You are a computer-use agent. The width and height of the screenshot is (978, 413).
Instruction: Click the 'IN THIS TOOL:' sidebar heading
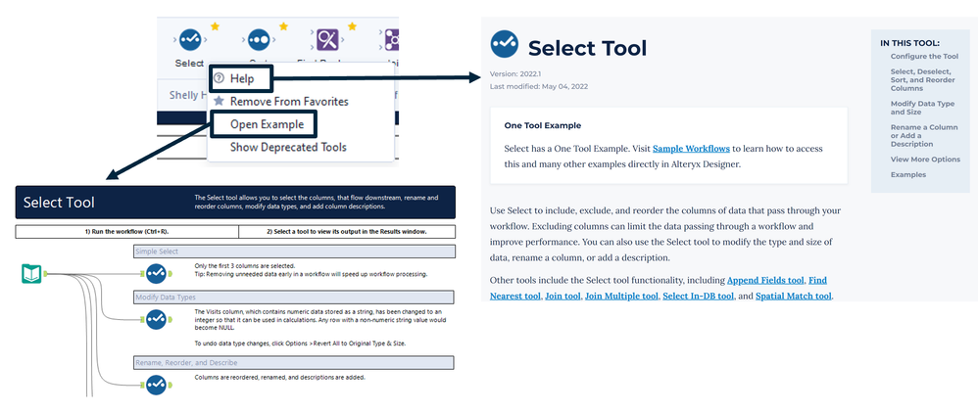coord(910,44)
